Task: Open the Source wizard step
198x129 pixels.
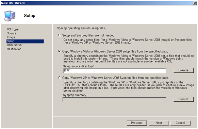Action: 11,33
